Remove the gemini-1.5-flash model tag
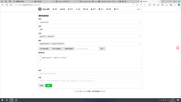Screen dimensions: 181x102 pos(63,44)
